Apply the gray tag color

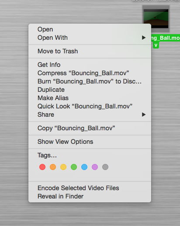tap(105, 167)
